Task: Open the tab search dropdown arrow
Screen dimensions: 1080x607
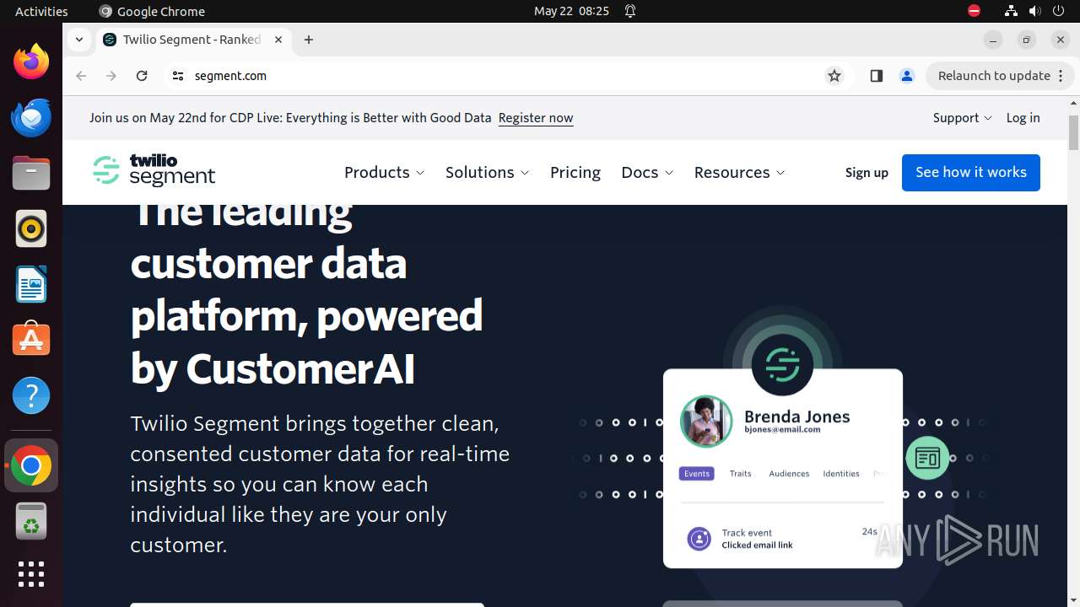Action: [78, 40]
